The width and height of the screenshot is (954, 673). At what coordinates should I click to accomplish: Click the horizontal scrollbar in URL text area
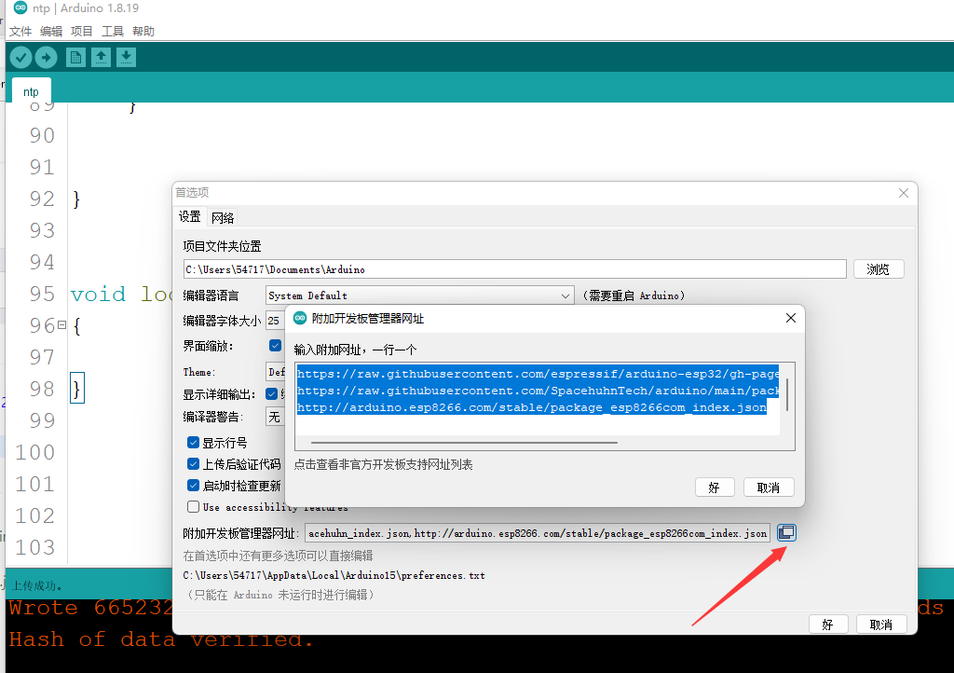click(464, 443)
